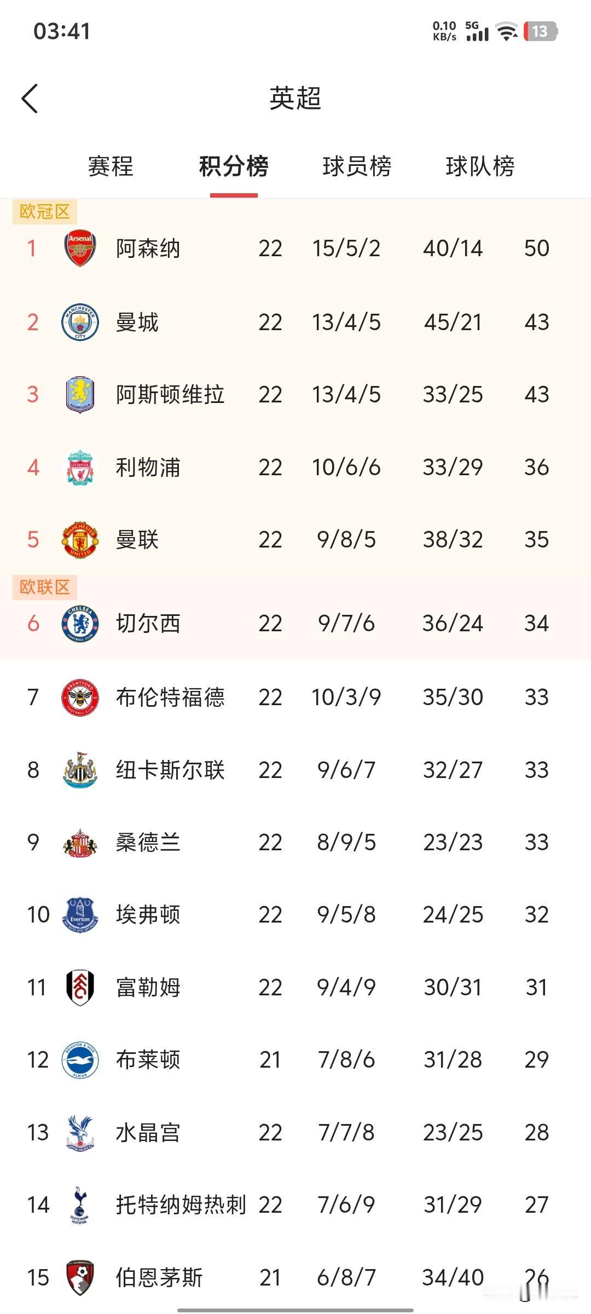Tap the Manchester United crest
Screen dimensions: 591x1314
click(80, 539)
